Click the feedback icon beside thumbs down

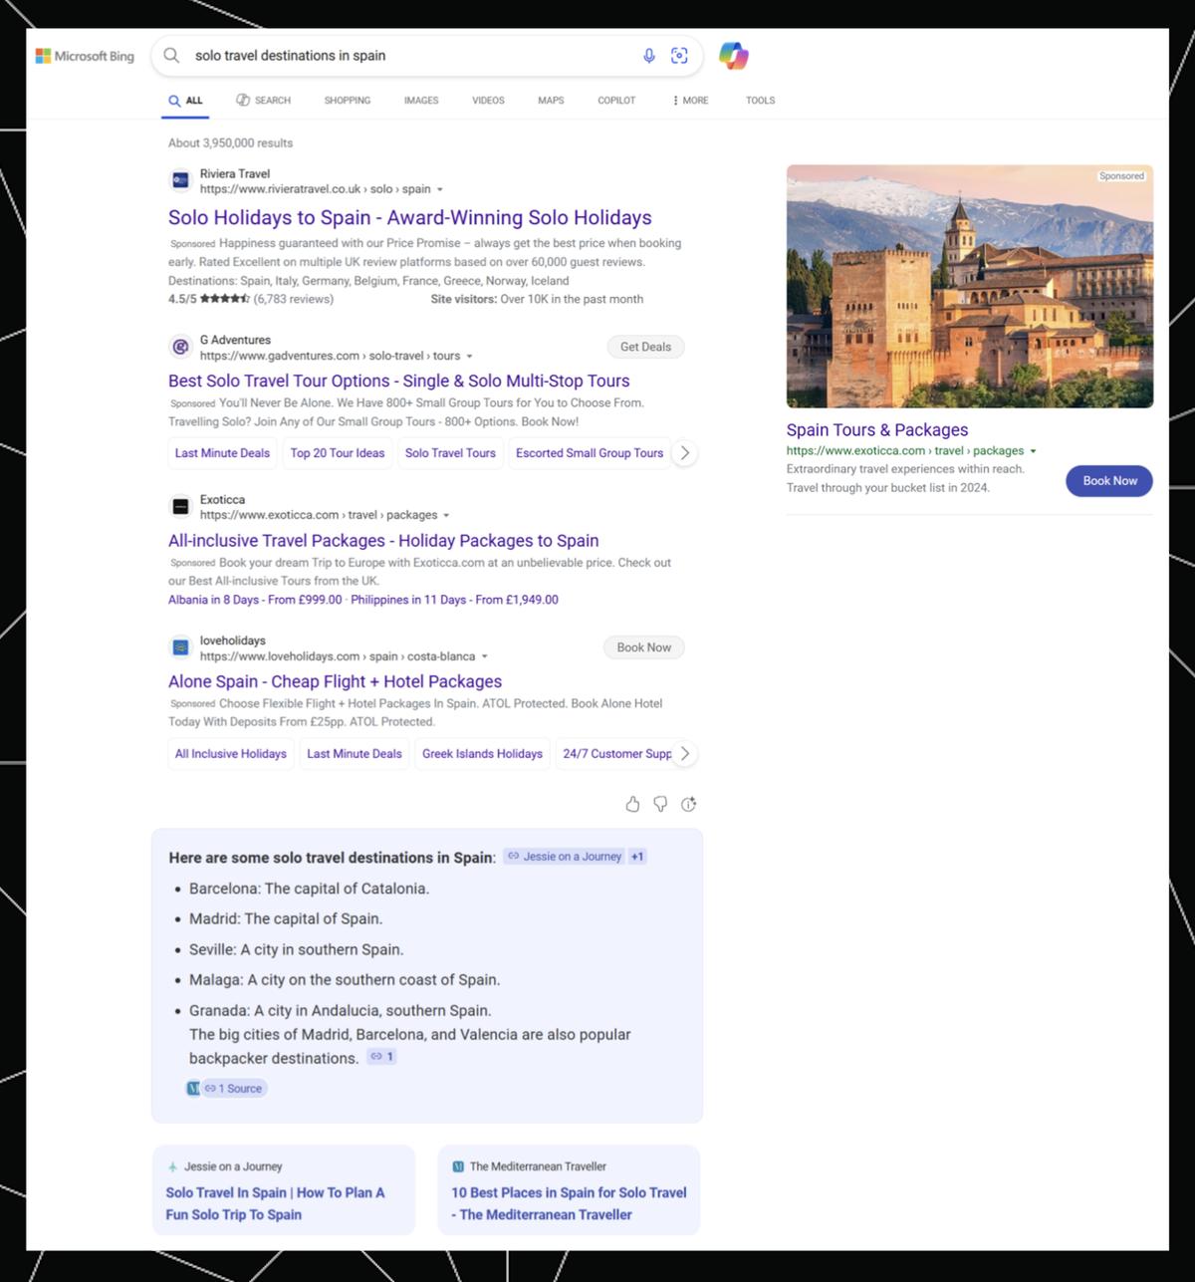pyautogui.click(x=688, y=804)
